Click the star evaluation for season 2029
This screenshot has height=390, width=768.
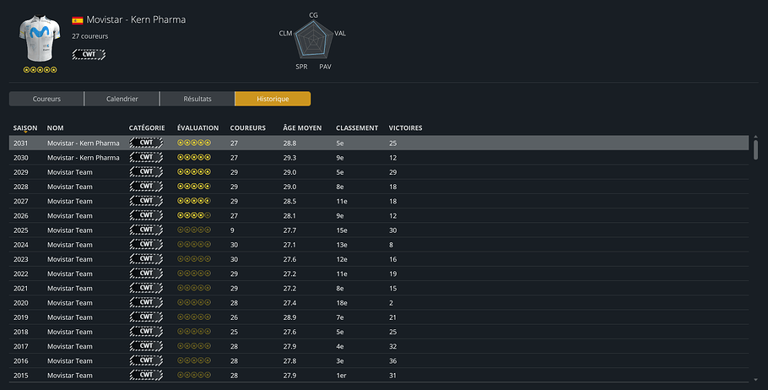coord(194,172)
